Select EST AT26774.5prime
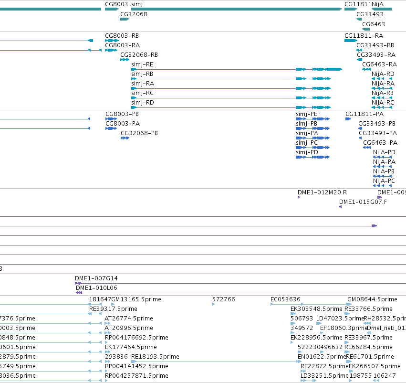 point(129,319)
